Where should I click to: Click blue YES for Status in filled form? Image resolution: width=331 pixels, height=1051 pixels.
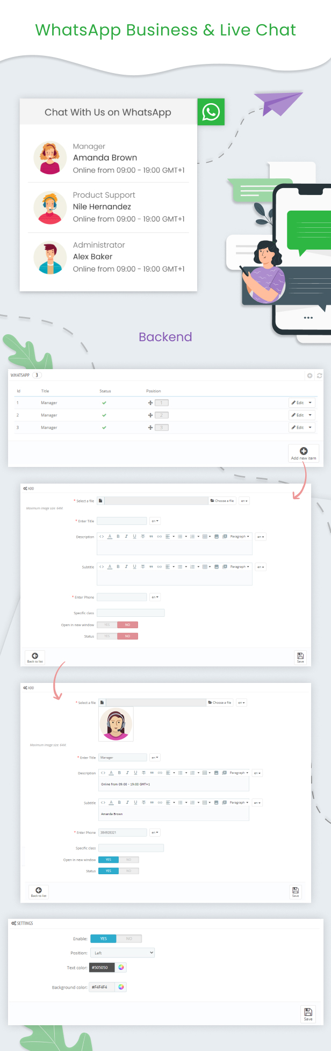tap(109, 871)
